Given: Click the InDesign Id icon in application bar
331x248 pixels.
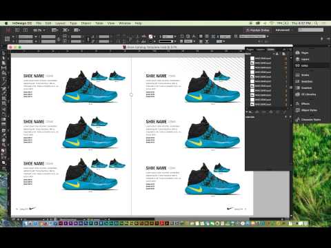Looking at the screenshot, I should [8, 30].
